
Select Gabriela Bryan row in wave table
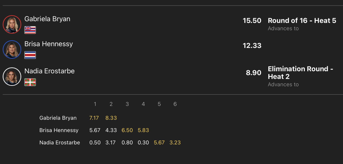(x=110, y=118)
